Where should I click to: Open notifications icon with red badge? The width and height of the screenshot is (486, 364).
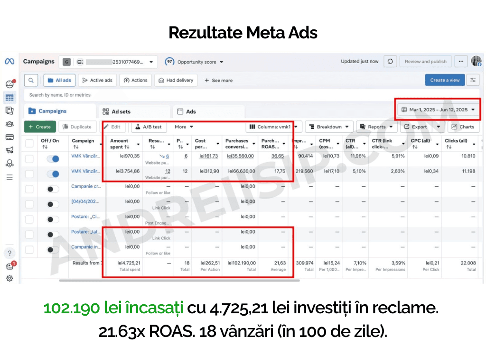pos(10,266)
